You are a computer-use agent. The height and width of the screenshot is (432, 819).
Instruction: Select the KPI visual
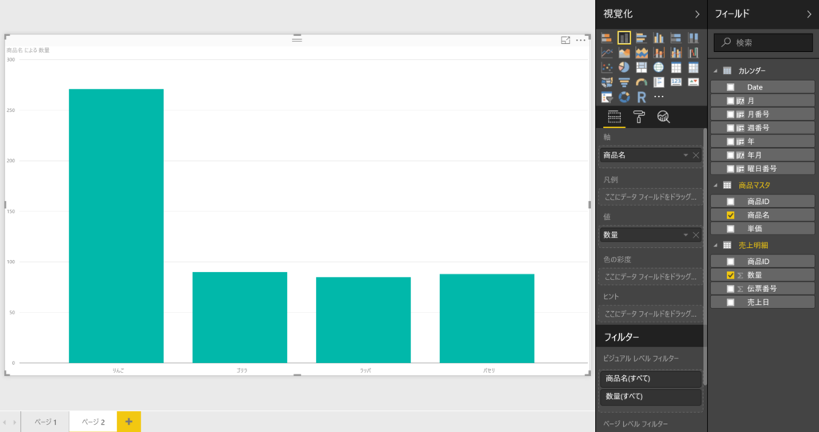(x=693, y=82)
